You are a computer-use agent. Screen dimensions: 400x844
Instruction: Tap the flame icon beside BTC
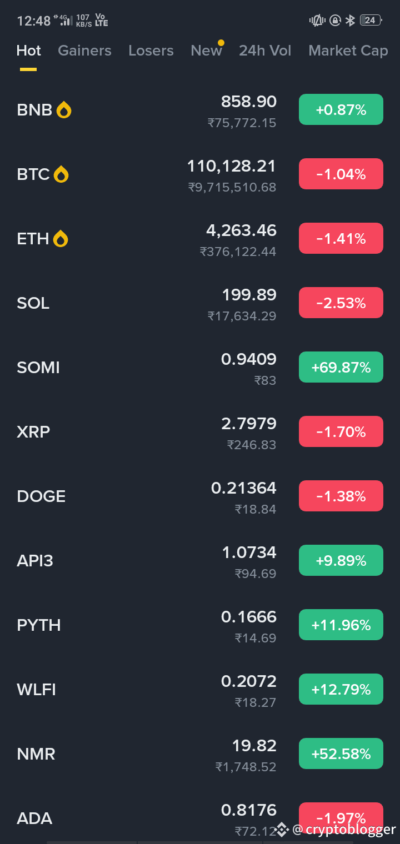61,174
